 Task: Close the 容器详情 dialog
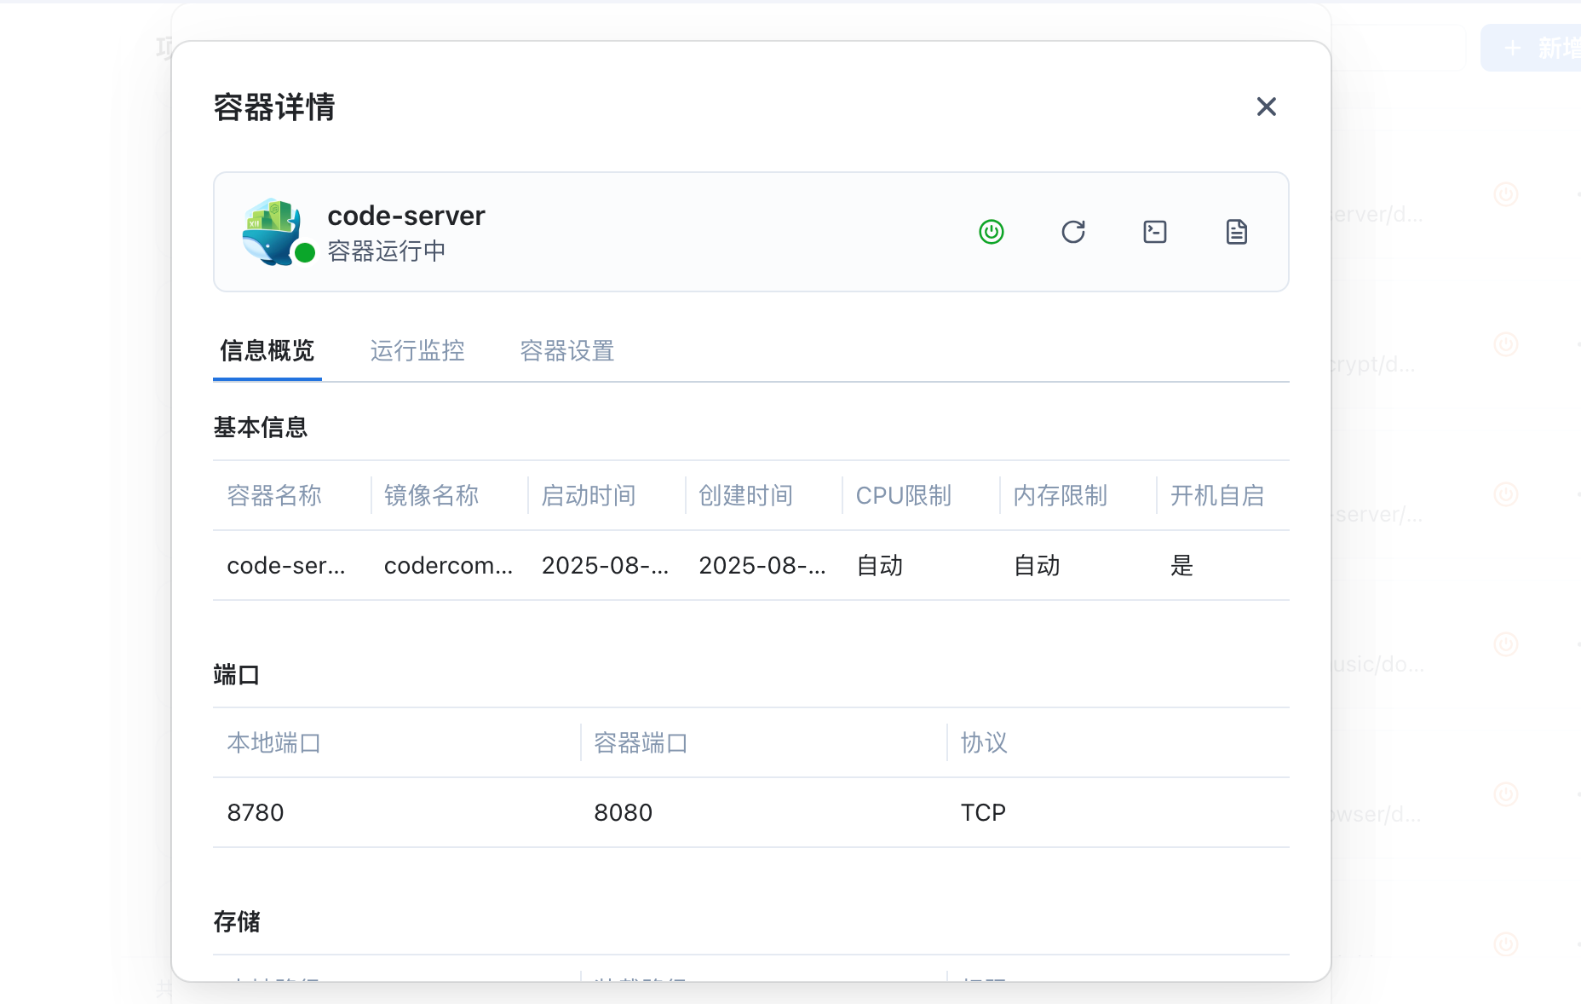coord(1266,107)
